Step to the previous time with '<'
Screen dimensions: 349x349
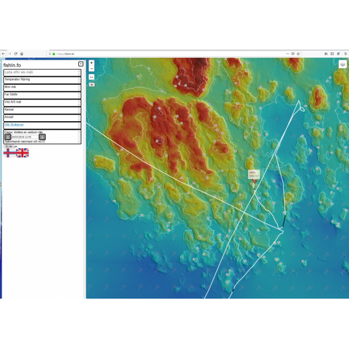point(7,137)
